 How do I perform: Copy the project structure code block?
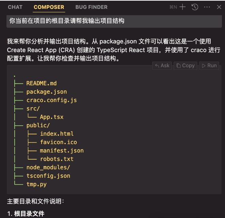185,66
